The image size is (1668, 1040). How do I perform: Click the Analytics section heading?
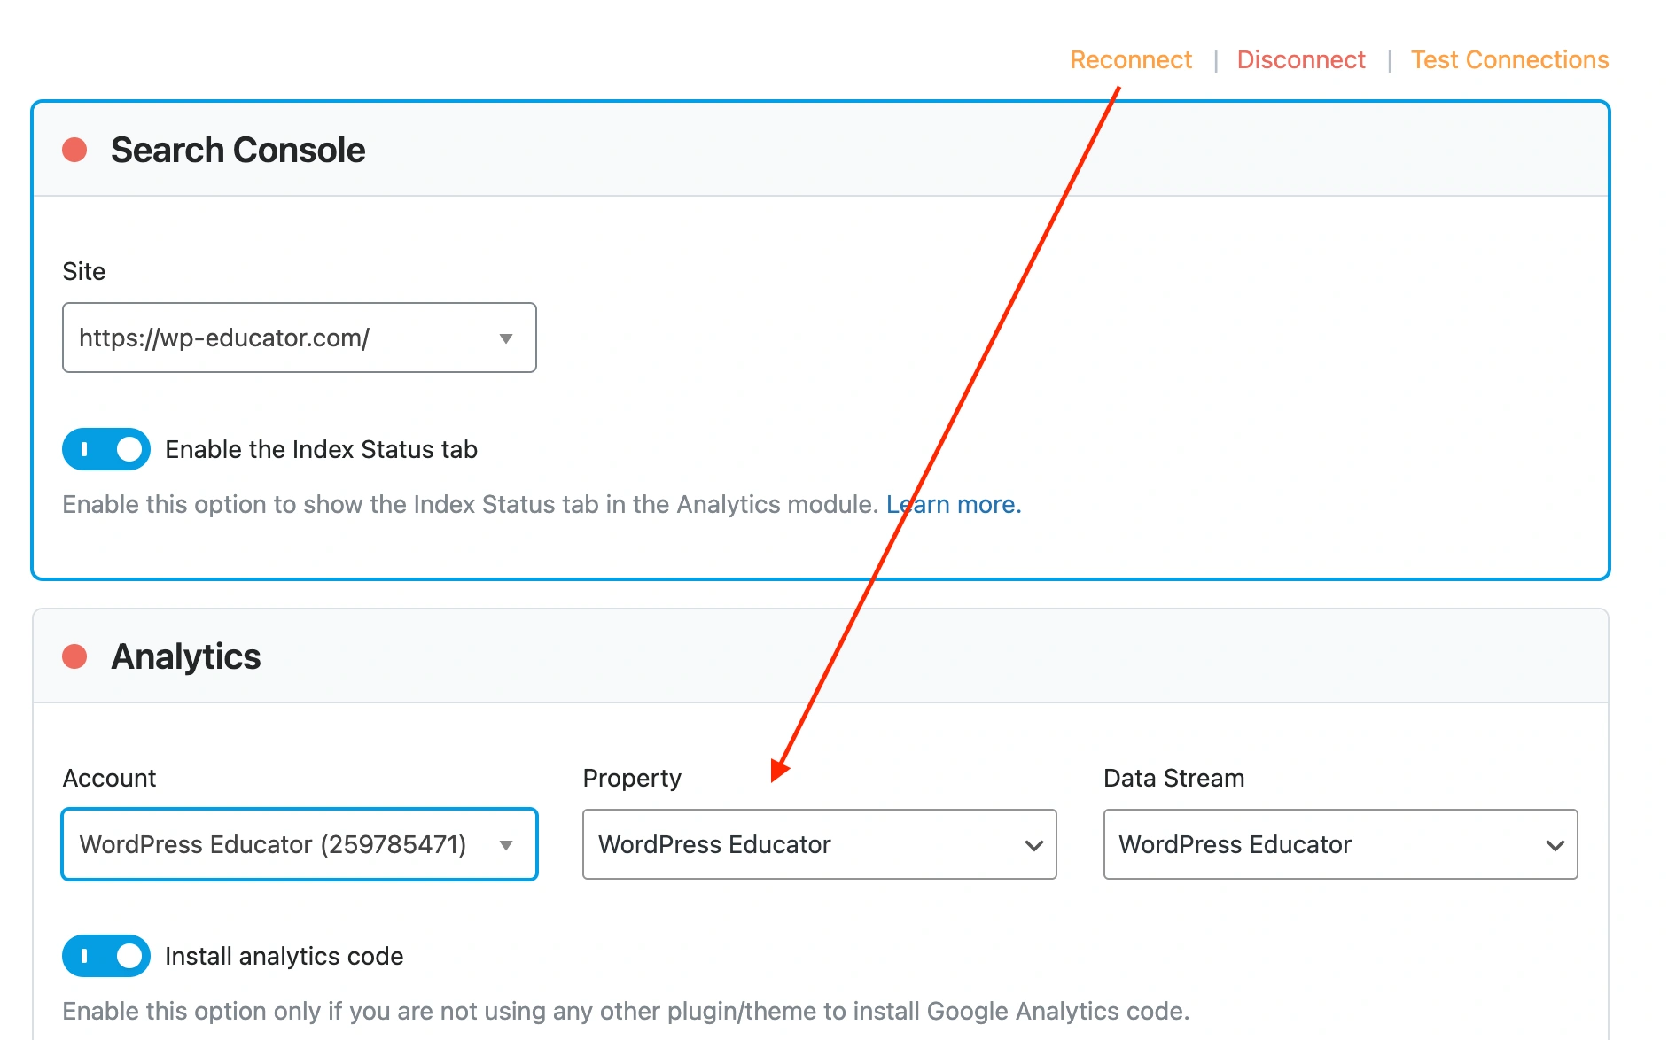coord(186,656)
